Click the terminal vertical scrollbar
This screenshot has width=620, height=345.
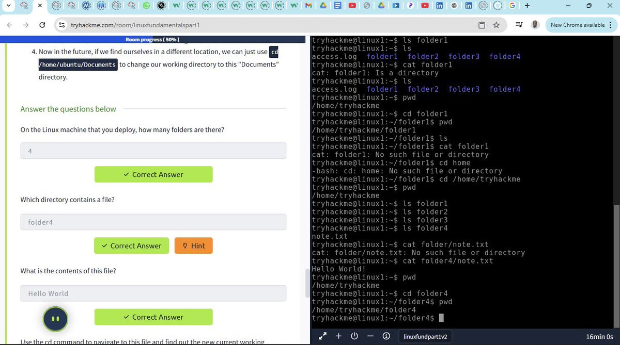(x=616, y=266)
